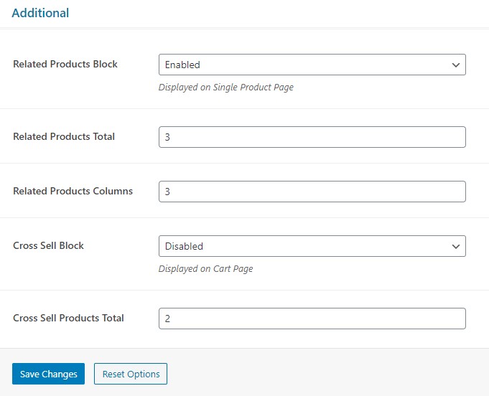Save Changes to the settings

[48, 374]
